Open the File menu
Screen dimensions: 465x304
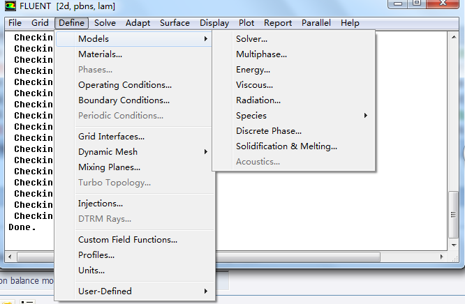tap(15, 23)
